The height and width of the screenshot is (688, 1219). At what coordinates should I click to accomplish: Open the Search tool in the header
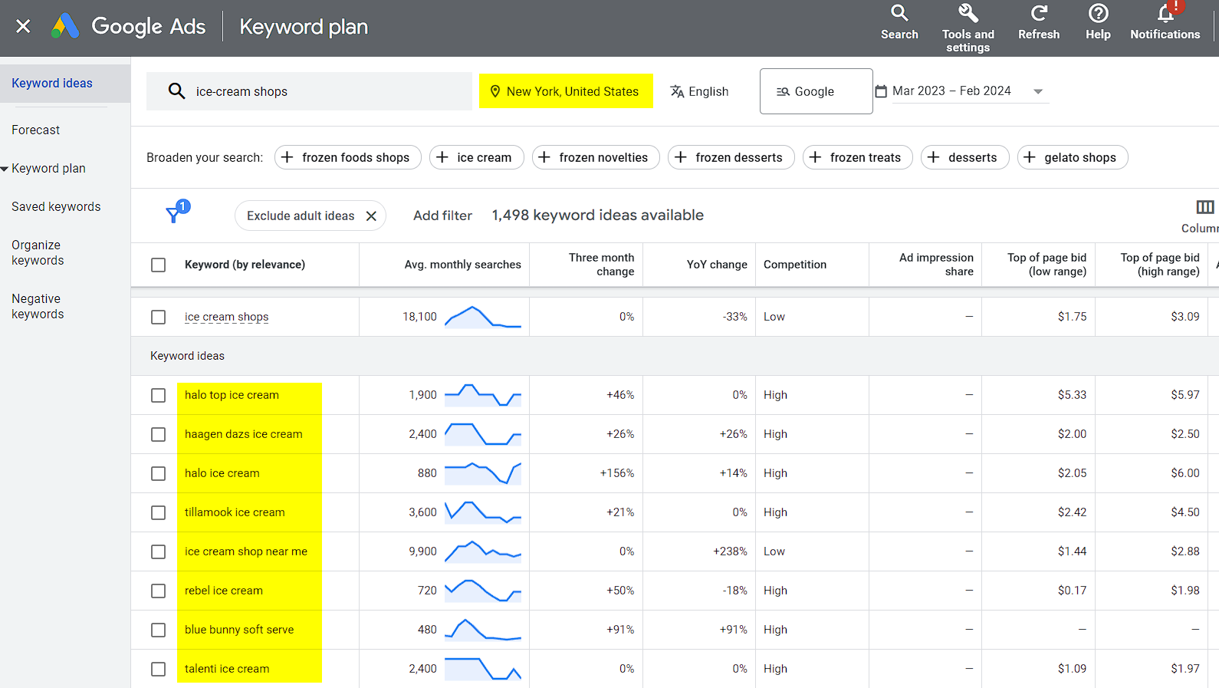[x=899, y=22]
